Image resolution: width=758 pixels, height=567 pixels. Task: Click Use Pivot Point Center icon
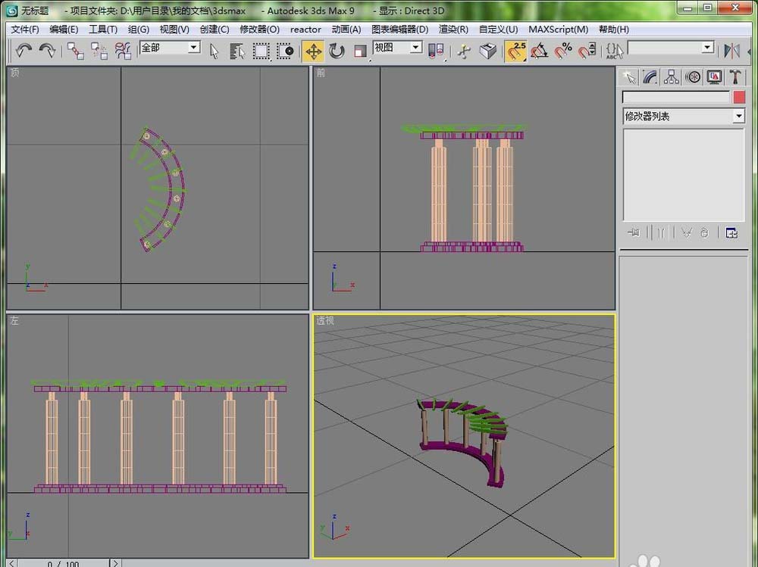click(436, 51)
